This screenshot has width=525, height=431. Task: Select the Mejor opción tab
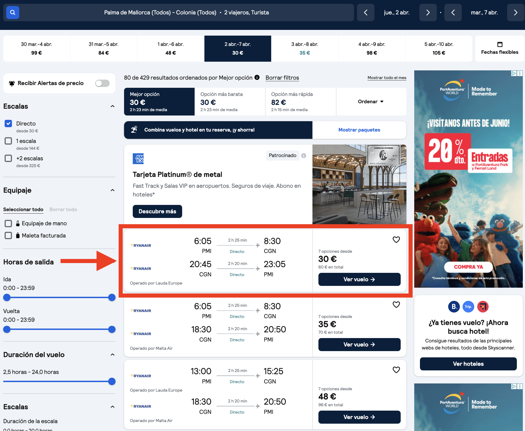[159, 102]
